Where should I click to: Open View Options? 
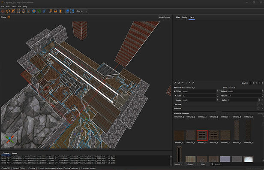164,17
